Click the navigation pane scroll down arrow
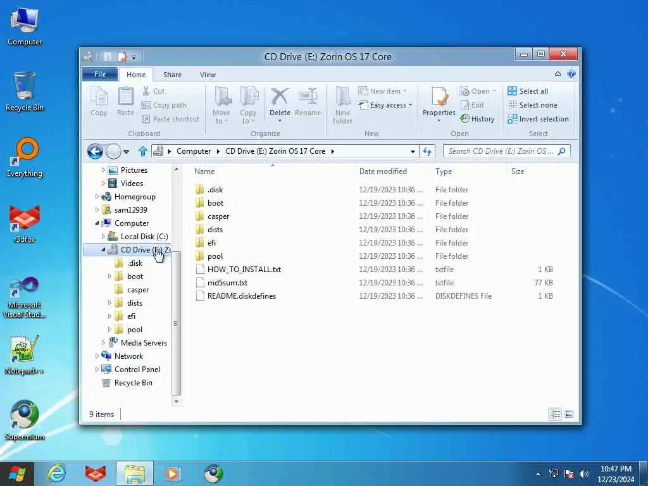648x486 pixels. tap(177, 401)
